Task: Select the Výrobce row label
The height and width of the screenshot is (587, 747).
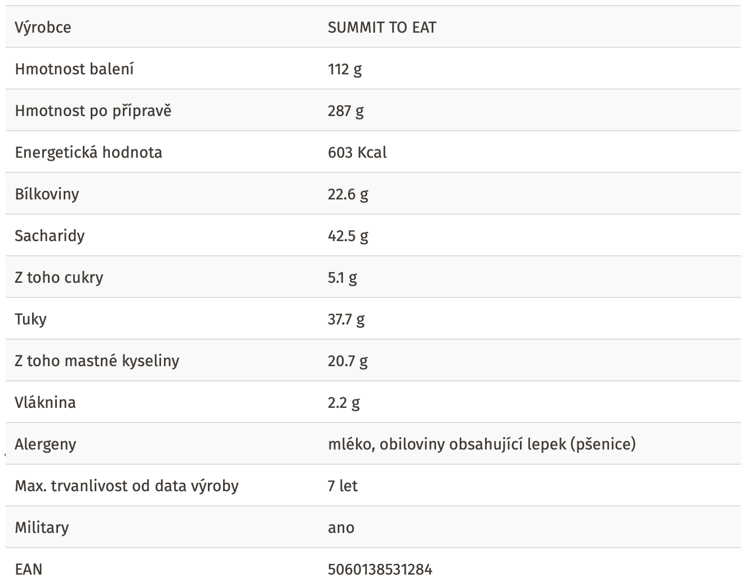Action: point(43,27)
